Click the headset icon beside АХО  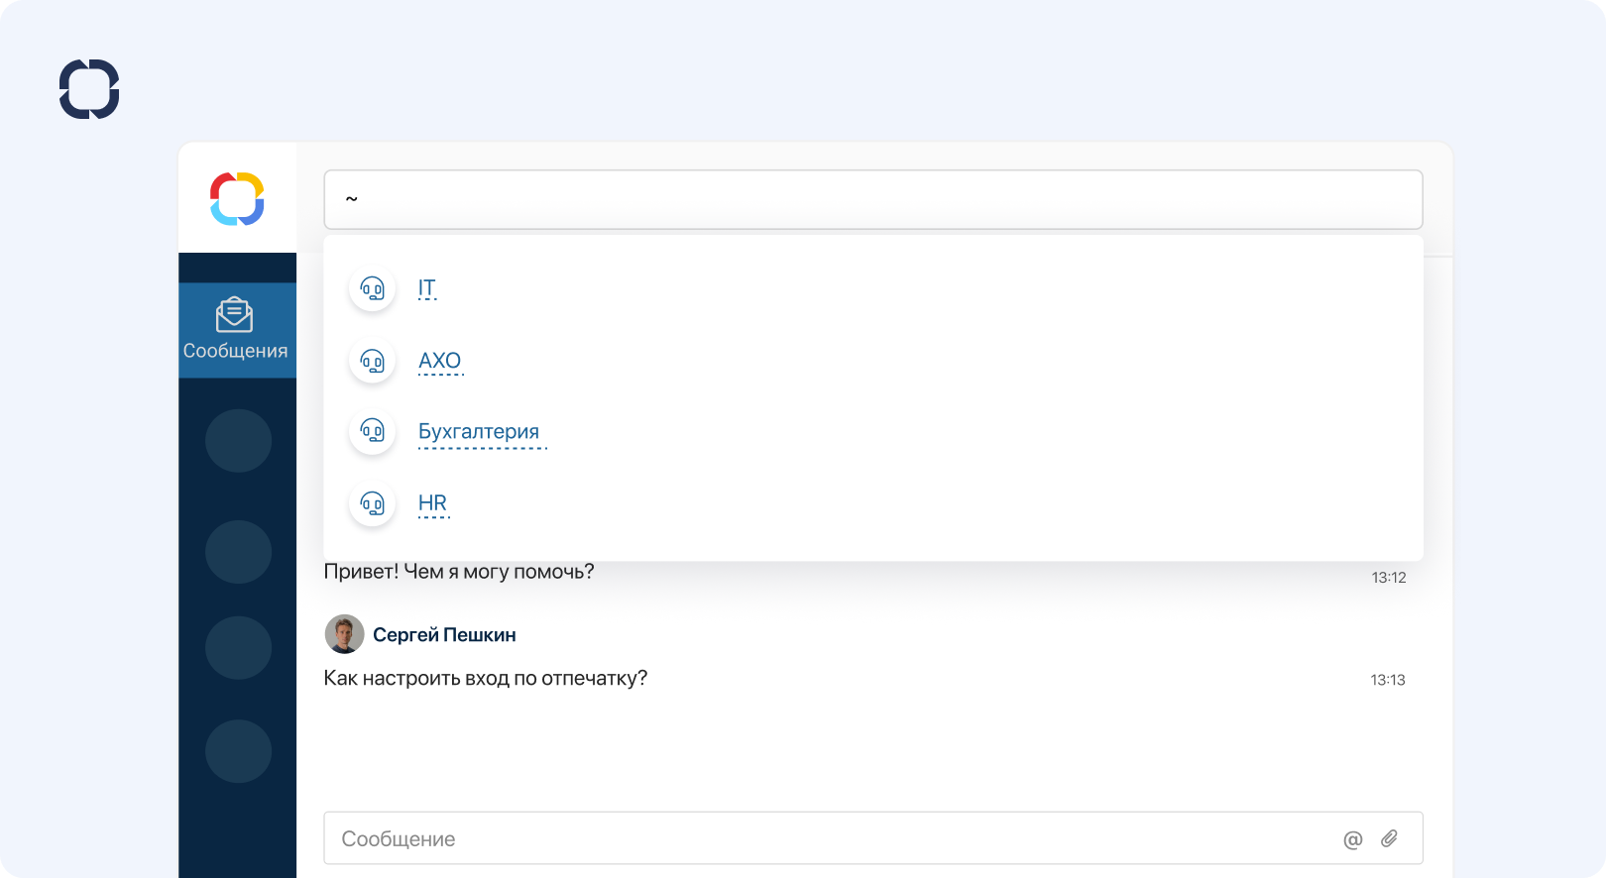[x=373, y=361]
